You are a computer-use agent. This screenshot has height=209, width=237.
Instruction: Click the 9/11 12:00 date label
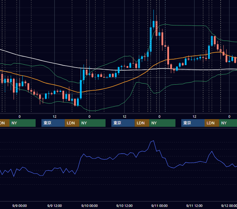click(x=194, y=206)
